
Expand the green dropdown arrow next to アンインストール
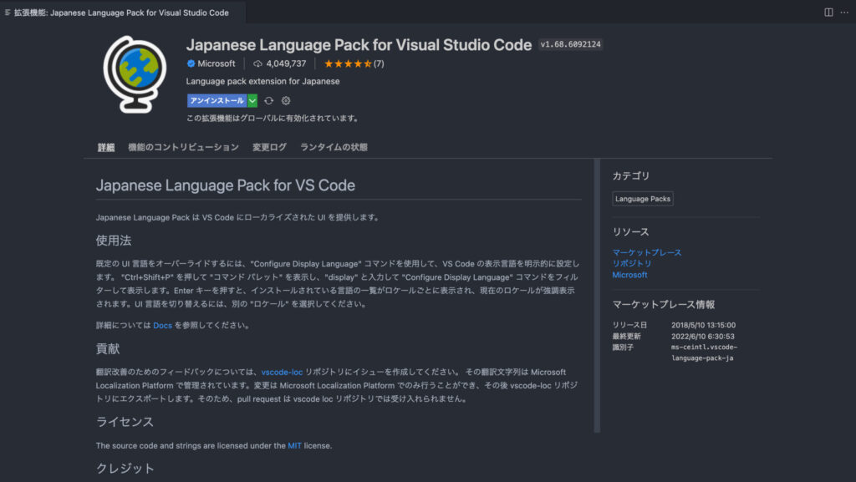pyautogui.click(x=252, y=100)
